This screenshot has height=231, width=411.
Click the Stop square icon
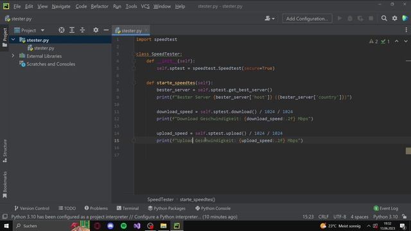(371, 19)
